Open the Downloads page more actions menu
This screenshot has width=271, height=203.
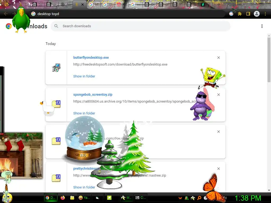[262, 26]
